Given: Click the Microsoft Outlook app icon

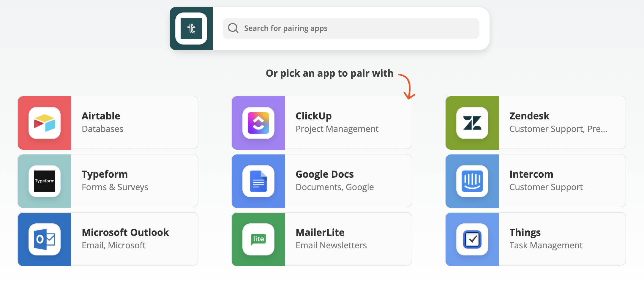Looking at the screenshot, I should (x=45, y=239).
